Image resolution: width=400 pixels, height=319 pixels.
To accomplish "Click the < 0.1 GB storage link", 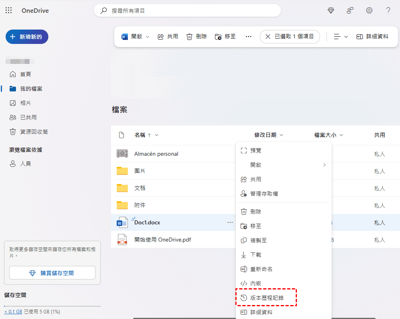I will [x=13, y=311].
